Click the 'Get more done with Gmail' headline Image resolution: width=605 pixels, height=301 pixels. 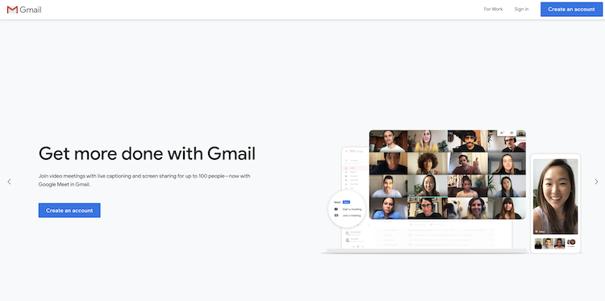pos(147,153)
